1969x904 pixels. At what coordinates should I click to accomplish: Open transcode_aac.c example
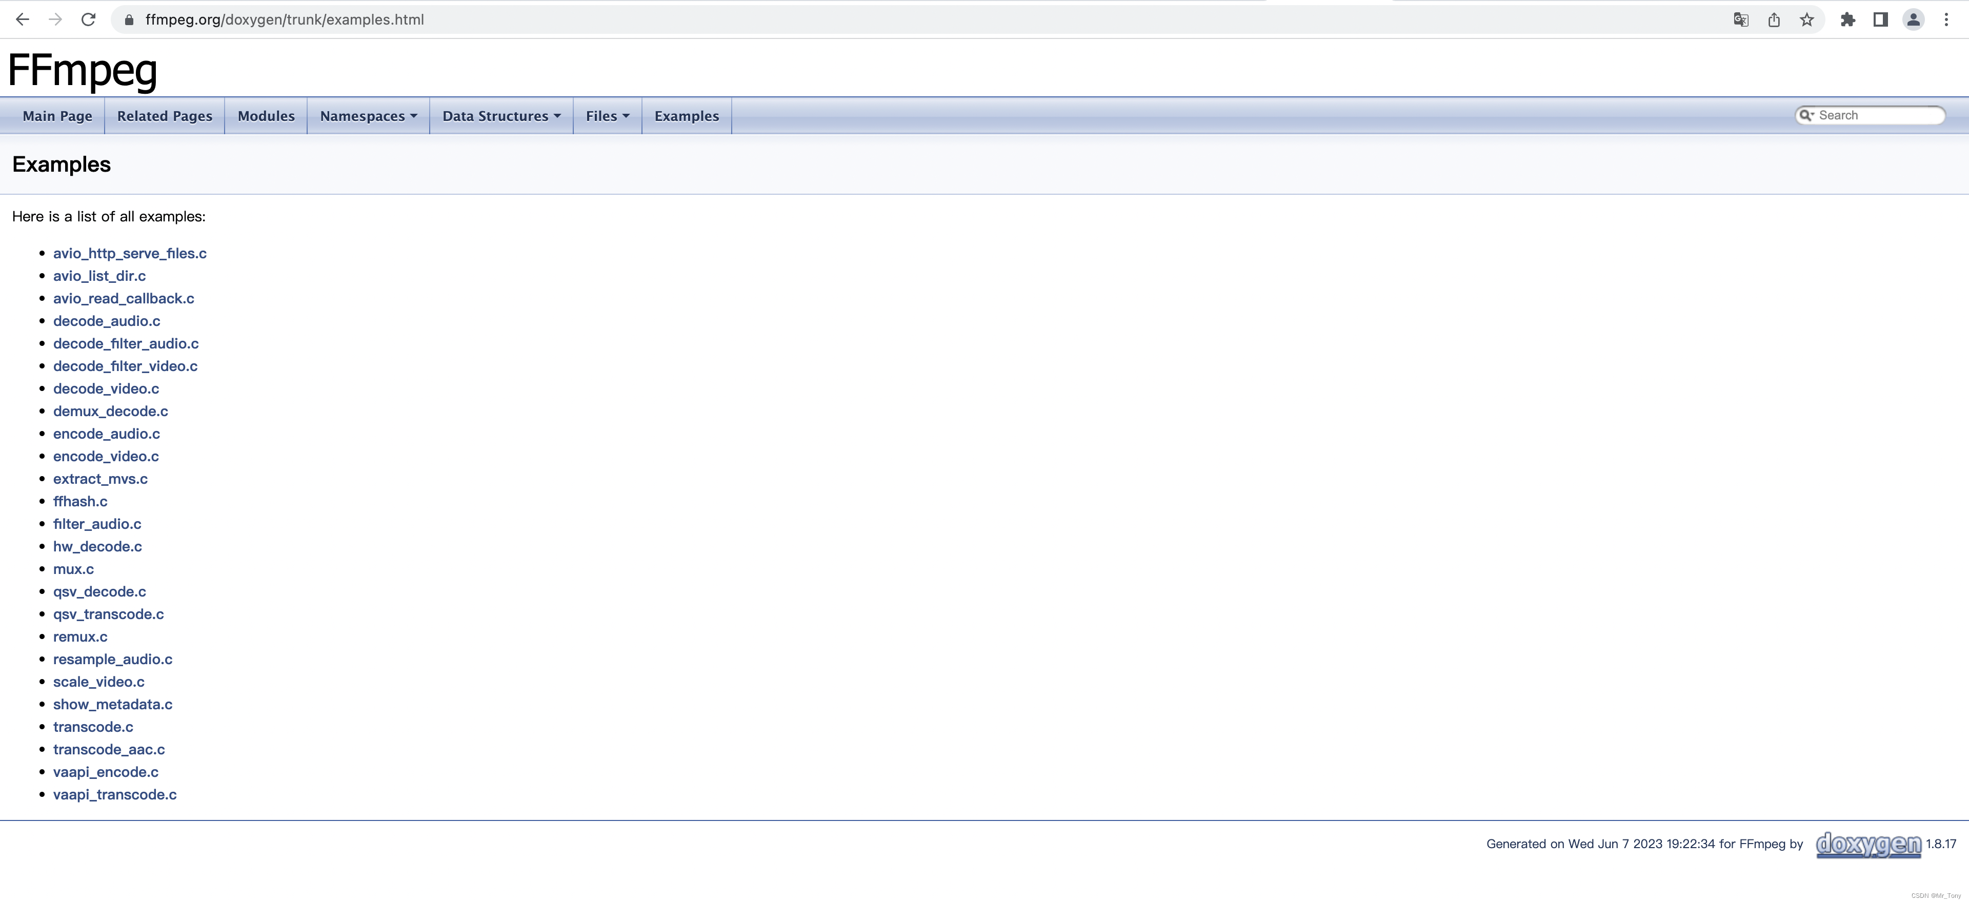(109, 750)
